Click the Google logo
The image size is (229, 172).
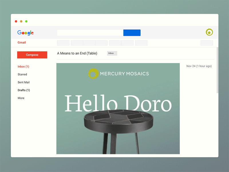[x=25, y=33]
